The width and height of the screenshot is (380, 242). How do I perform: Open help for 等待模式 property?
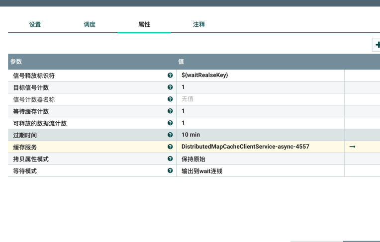pyautogui.click(x=170, y=171)
